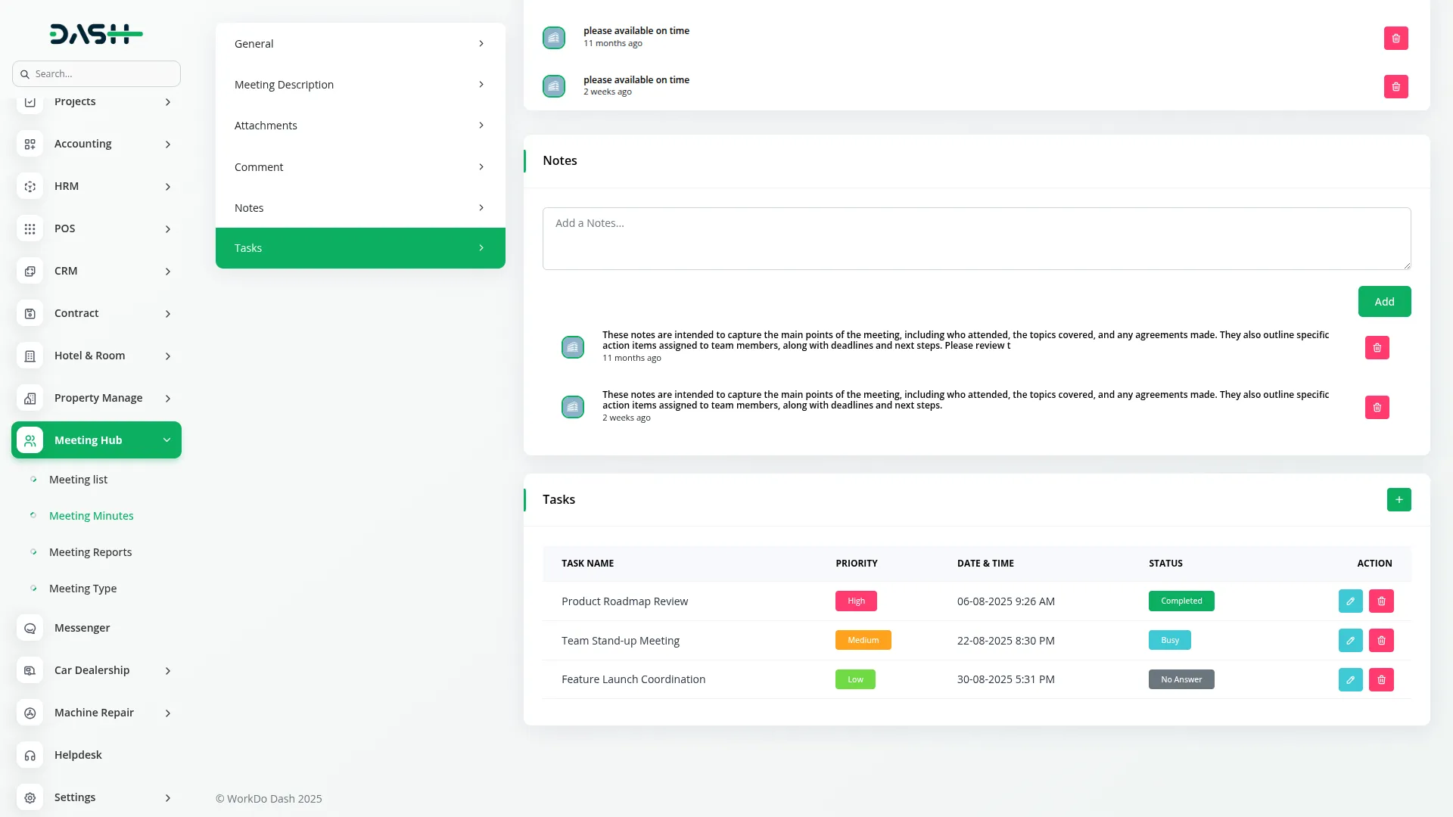Click the plus icon to add a task
The height and width of the screenshot is (817, 1453).
pos(1399,499)
